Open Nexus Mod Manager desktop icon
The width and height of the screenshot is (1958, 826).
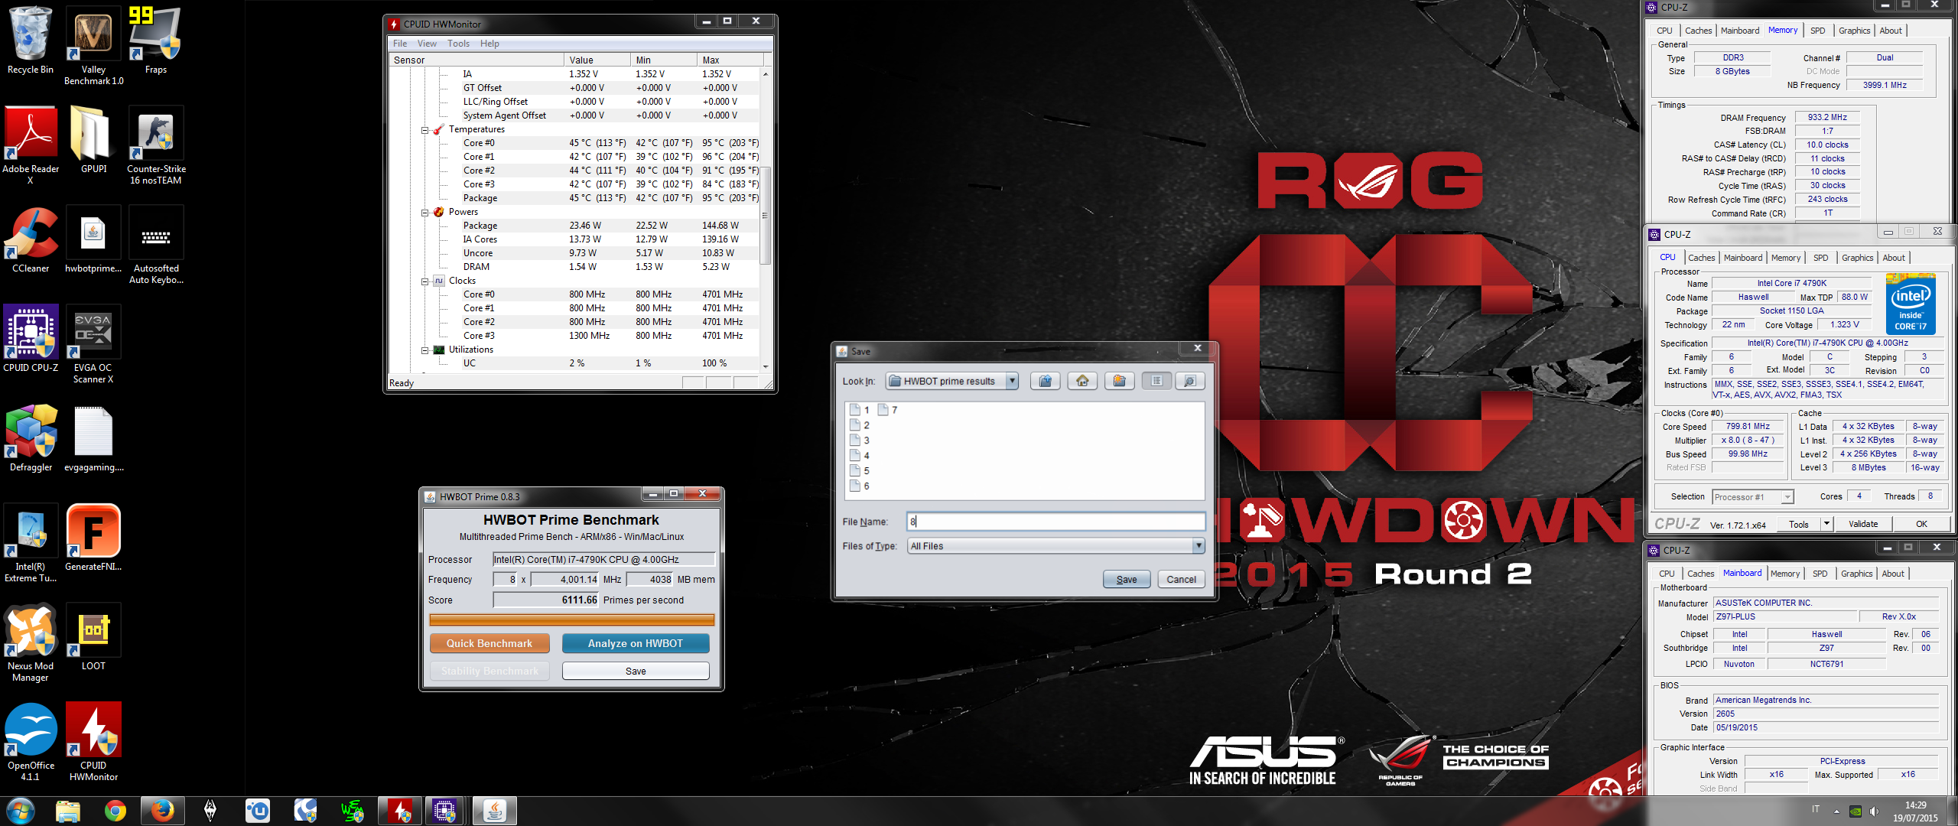(x=31, y=642)
